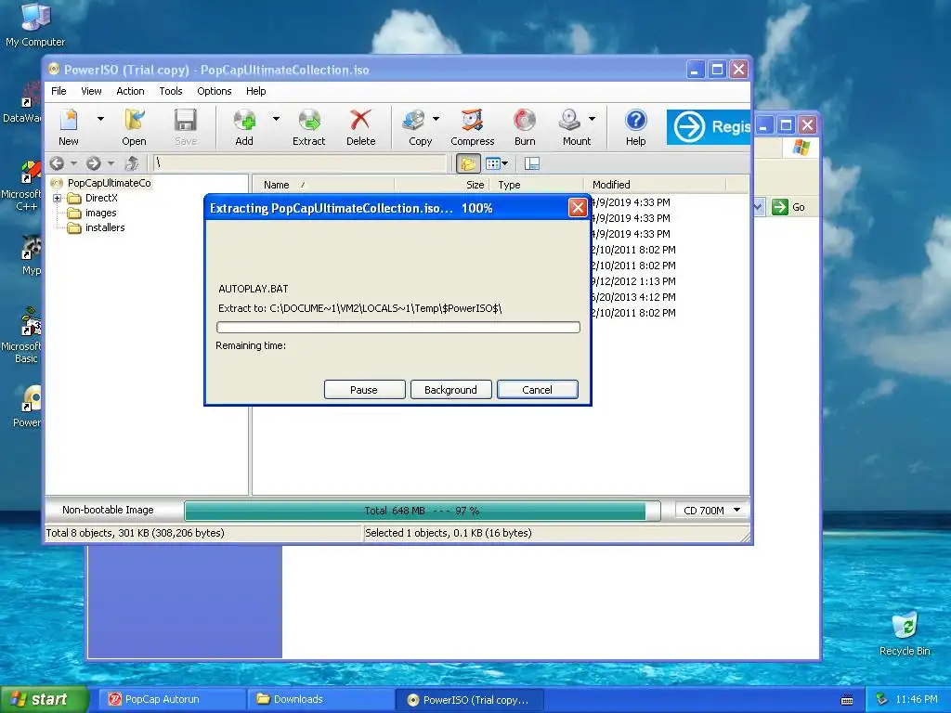Click the Go button in background window
Image resolution: width=951 pixels, height=713 pixels.
[788, 207]
